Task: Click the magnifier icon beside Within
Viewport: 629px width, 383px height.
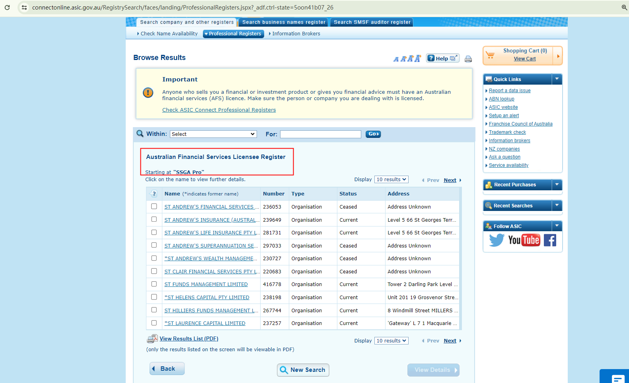Action: (140, 133)
